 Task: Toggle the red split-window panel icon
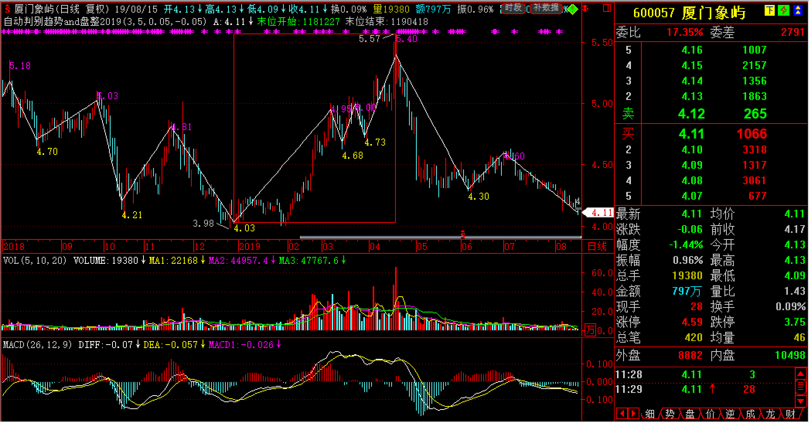tap(607, 9)
